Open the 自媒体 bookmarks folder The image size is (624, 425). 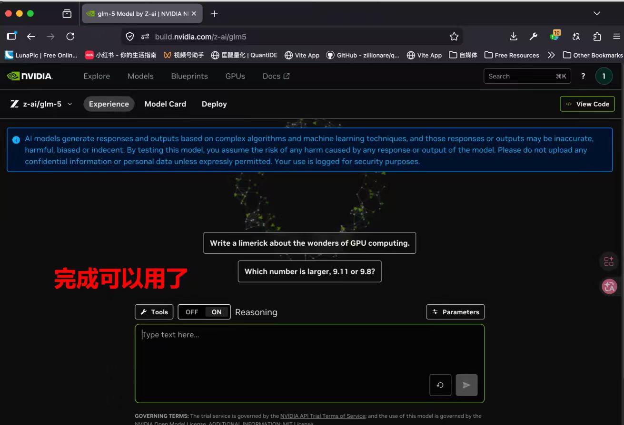[x=463, y=55]
